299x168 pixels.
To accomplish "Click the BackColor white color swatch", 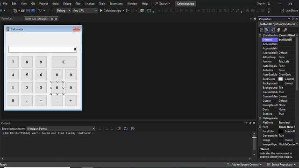I will 280,79.
